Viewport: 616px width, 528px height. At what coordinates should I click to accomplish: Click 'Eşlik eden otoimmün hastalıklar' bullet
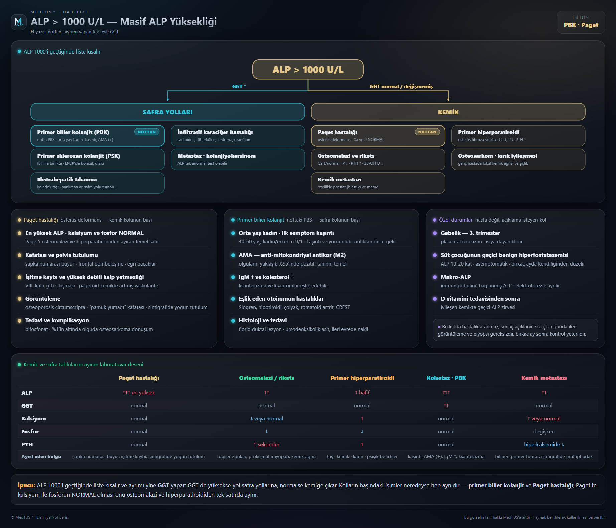click(x=281, y=299)
